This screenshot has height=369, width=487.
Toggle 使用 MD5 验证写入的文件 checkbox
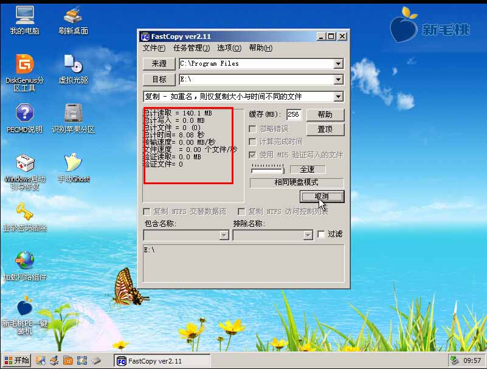(x=252, y=154)
